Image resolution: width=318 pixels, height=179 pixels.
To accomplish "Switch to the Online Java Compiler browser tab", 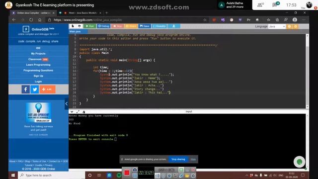I will pyautogui.click(x=33, y=13).
